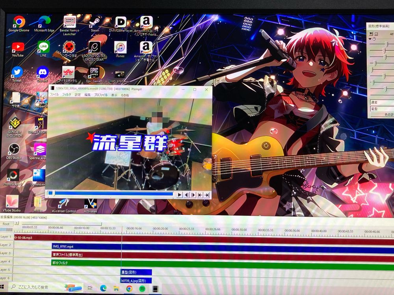Launch Bandai Namco Launcher icon
The height and width of the screenshot is (295, 394).
(x=69, y=25)
